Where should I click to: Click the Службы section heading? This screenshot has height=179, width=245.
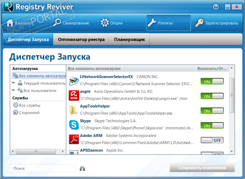click(20, 98)
